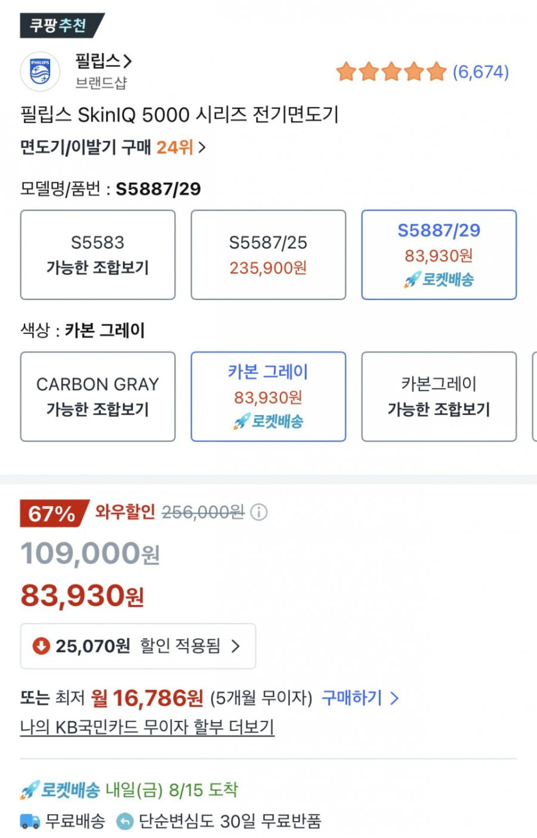Open 면도기/이발기 구매 24위 ranking chevron
Viewport: 537px width, 838px height.
202,147
